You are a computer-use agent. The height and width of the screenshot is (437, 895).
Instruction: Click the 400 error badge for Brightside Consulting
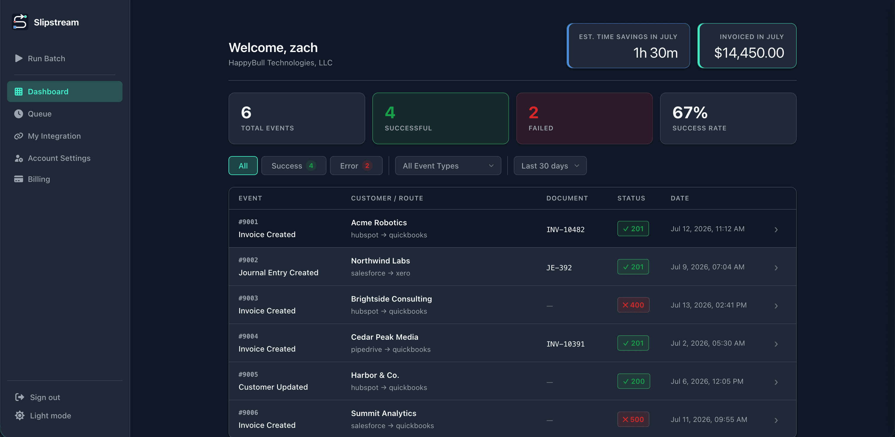[633, 305]
